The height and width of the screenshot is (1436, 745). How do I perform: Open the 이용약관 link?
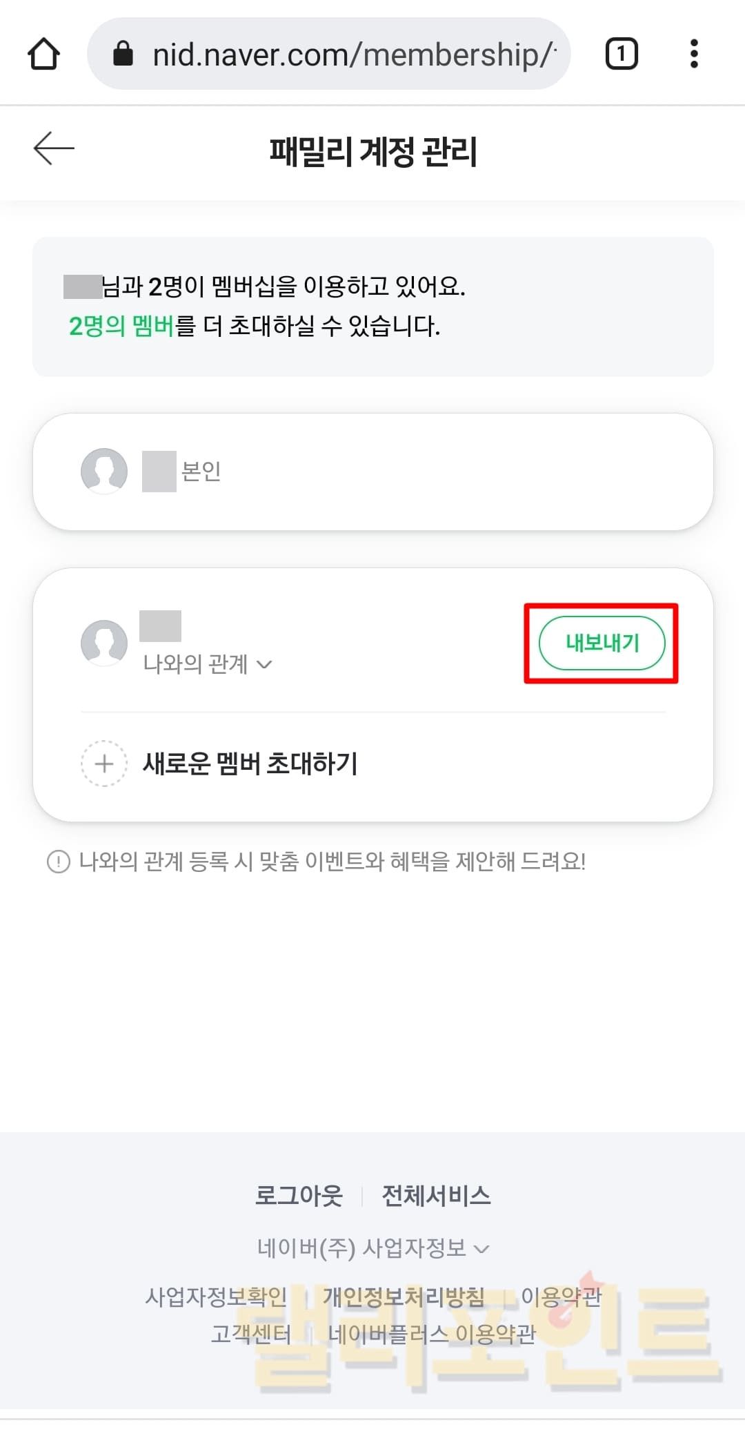tap(561, 1297)
